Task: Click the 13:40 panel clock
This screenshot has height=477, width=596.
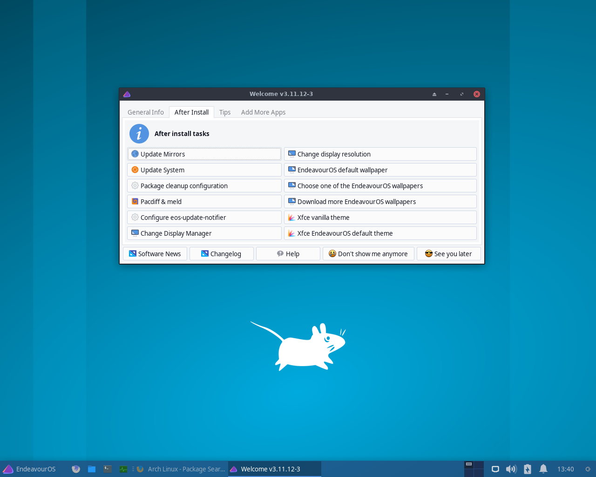Action: (x=565, y=469)
